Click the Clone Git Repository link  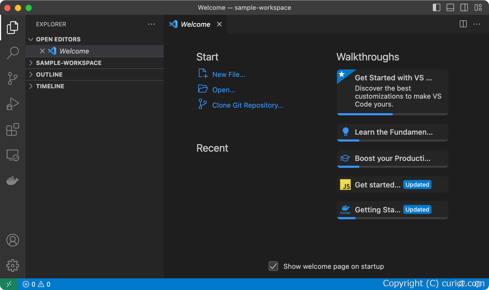248,105
